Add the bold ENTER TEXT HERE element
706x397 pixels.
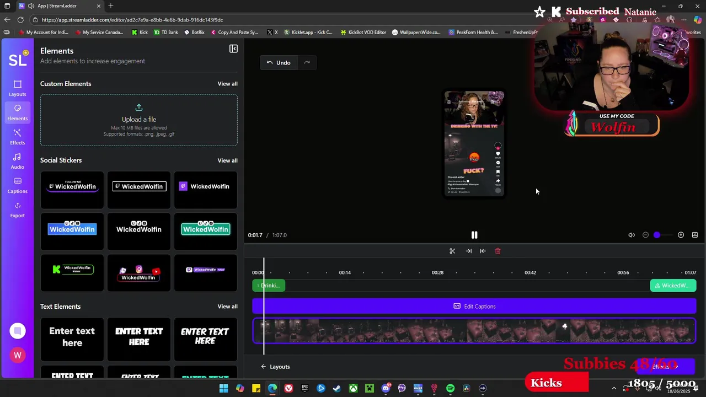coord(139,339)
